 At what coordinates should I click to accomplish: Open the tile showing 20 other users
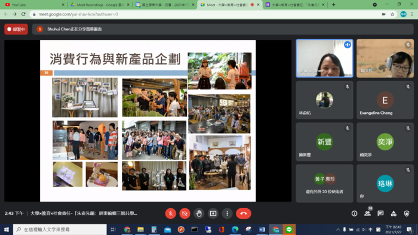click(324, 183)
